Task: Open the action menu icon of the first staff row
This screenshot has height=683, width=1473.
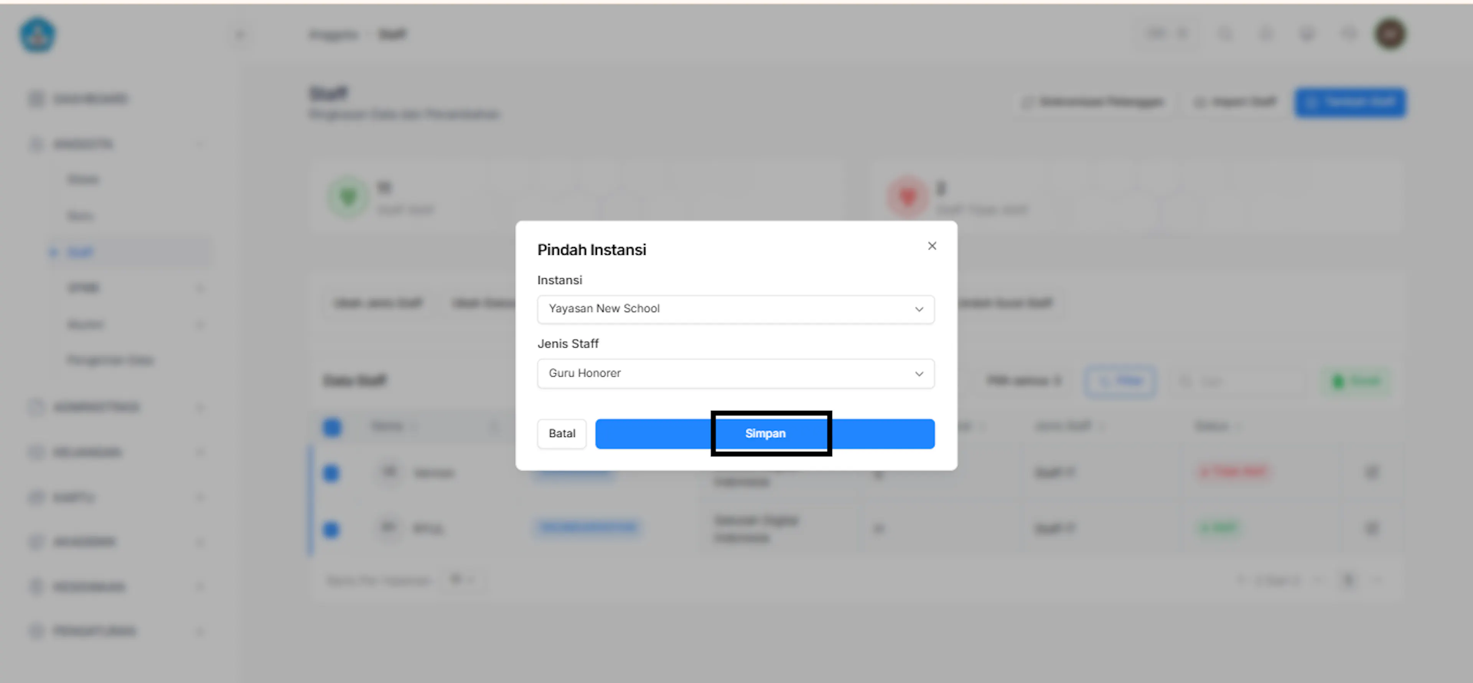Action: [1371, 472]
